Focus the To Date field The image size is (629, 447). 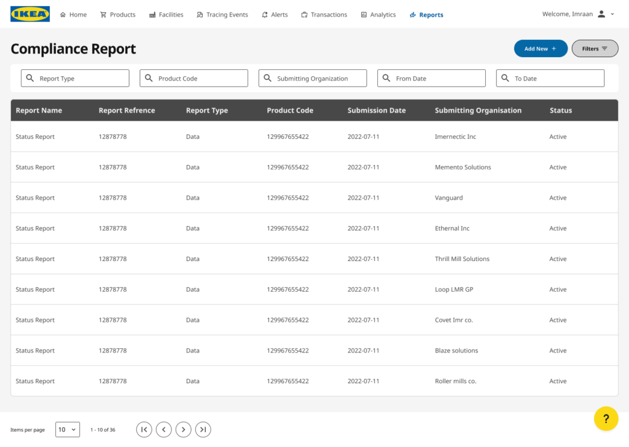coord(550,78)
